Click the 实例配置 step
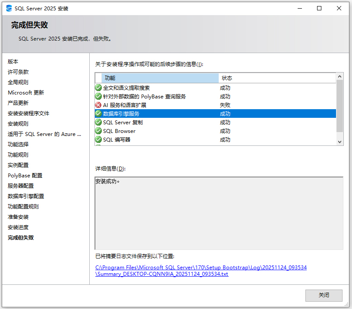 [x=18, y=165]
